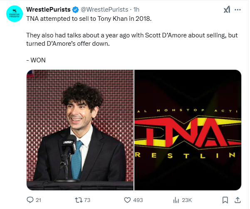250x209 pixels.
Task: Open the three-dot More menu
Action: 238,10
